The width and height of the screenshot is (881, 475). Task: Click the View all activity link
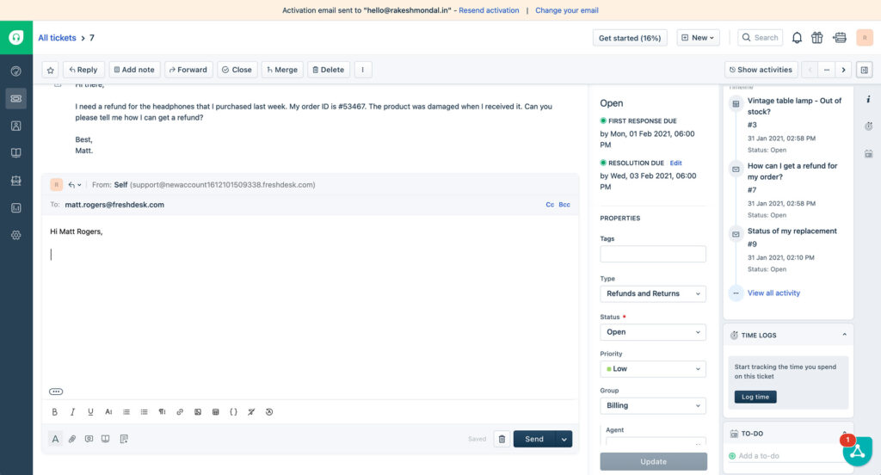point(773,293)
